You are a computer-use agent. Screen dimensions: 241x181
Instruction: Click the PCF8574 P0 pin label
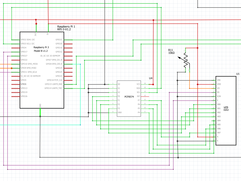(x=119, y=96)
